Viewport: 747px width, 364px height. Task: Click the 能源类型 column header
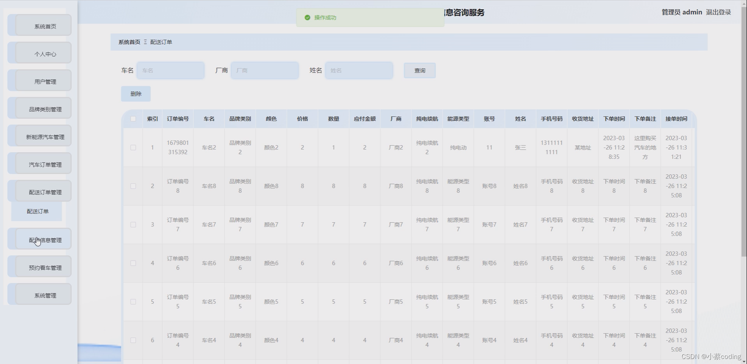[458, 119]
